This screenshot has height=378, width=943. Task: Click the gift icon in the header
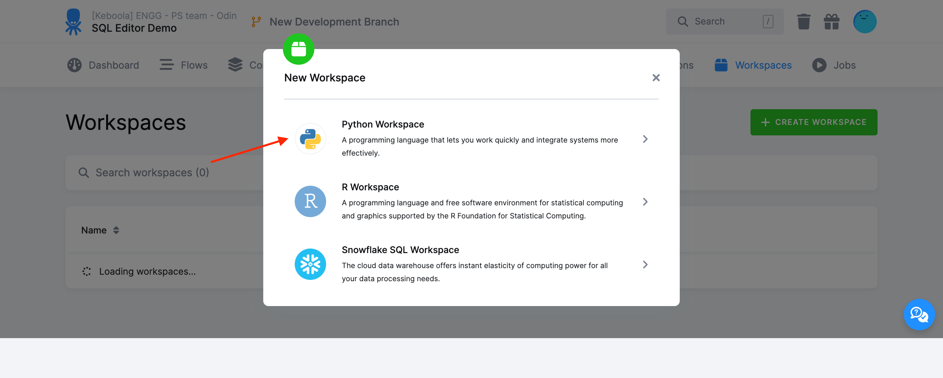tap(832, 21)
